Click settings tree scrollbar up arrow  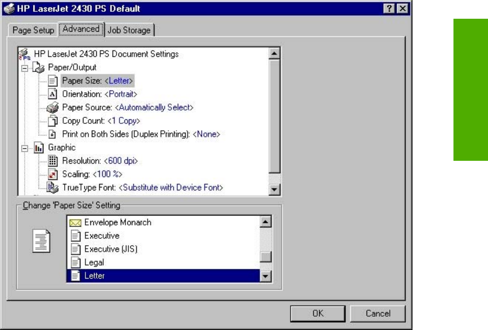(x=274, y=53)
